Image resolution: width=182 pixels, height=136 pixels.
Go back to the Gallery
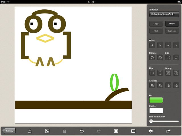click(9, 131)
